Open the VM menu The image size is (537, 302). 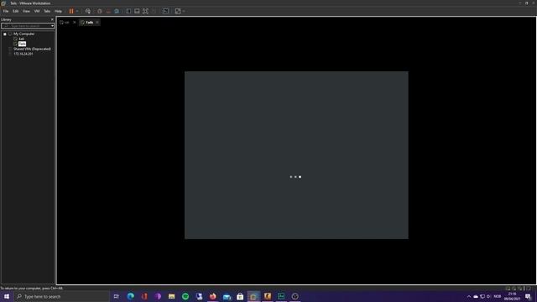(37, 11)
